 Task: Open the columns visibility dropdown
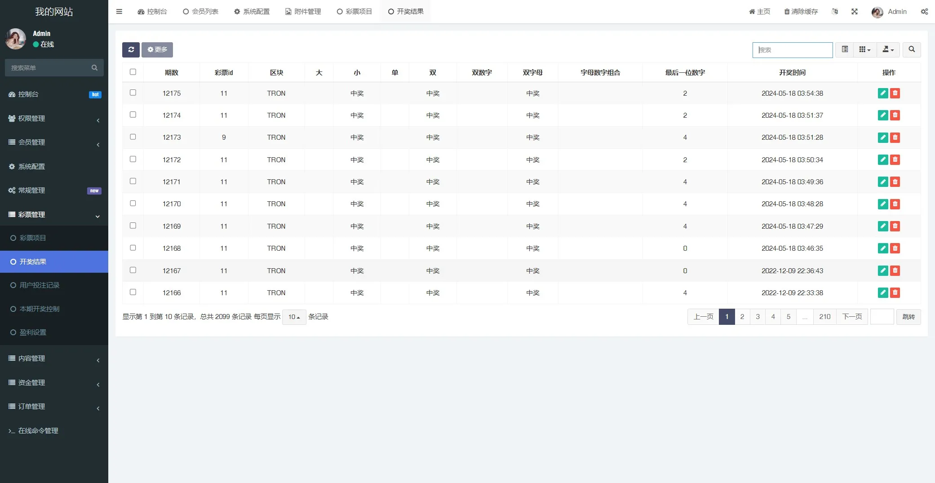(x=864, y=49)
